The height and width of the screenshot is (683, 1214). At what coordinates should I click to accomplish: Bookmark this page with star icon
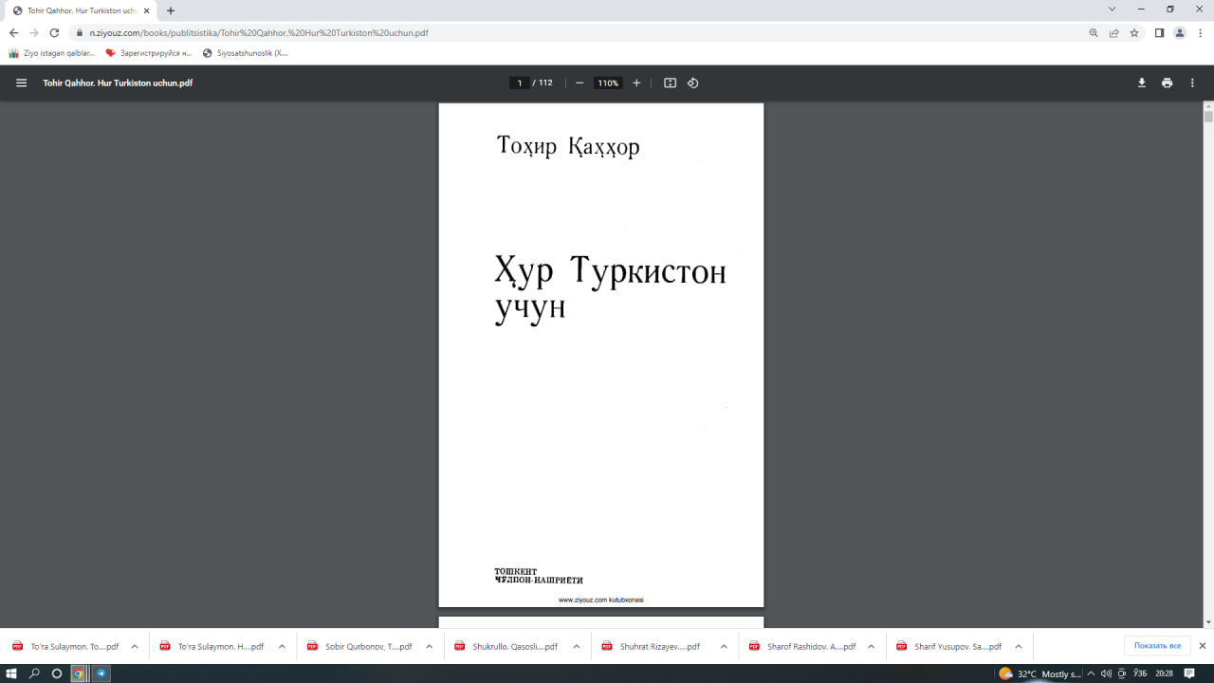(1134, 32)
